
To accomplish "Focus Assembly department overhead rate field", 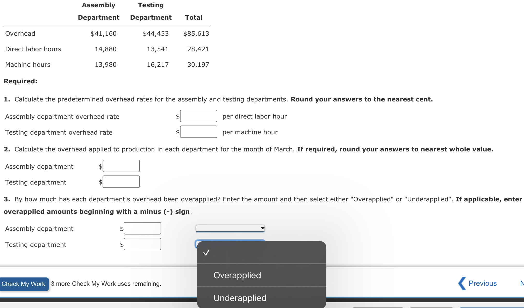I will [x=198, y=116].
